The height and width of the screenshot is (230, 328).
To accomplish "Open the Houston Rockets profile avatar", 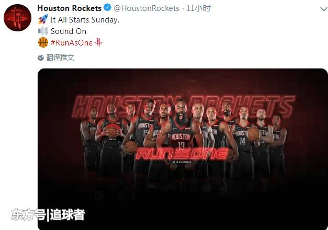I will click(x=18, y=18).
